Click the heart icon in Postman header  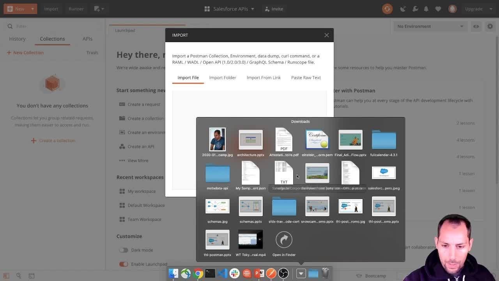pyautogui.click(x=438, y=9)
